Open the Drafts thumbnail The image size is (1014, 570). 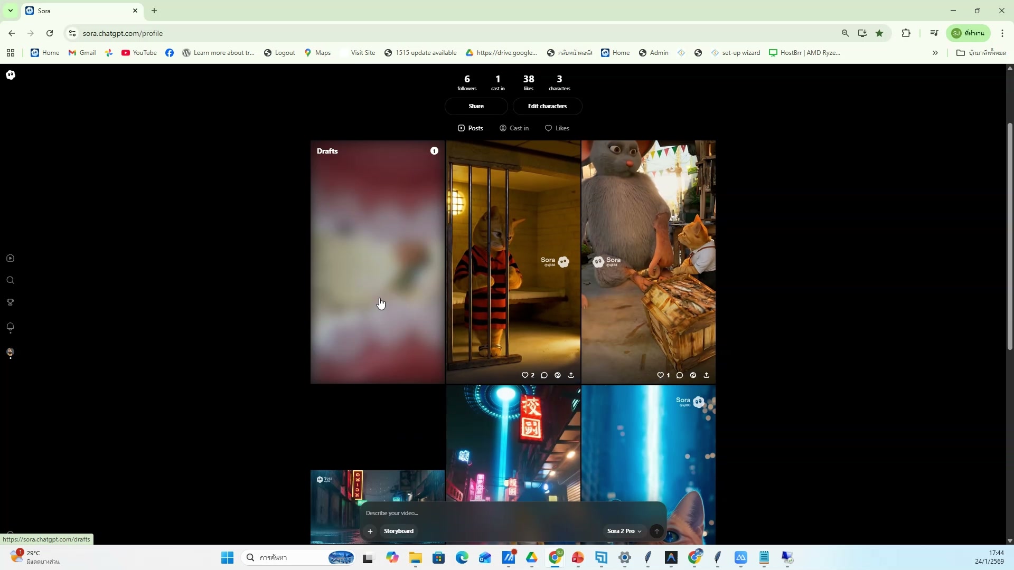click(377, 262)
